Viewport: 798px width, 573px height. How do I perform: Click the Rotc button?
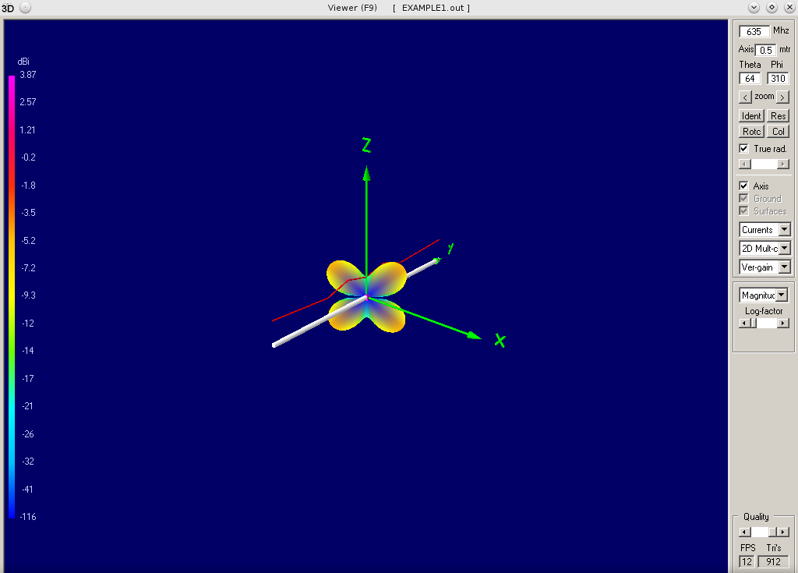pos(750,131)
